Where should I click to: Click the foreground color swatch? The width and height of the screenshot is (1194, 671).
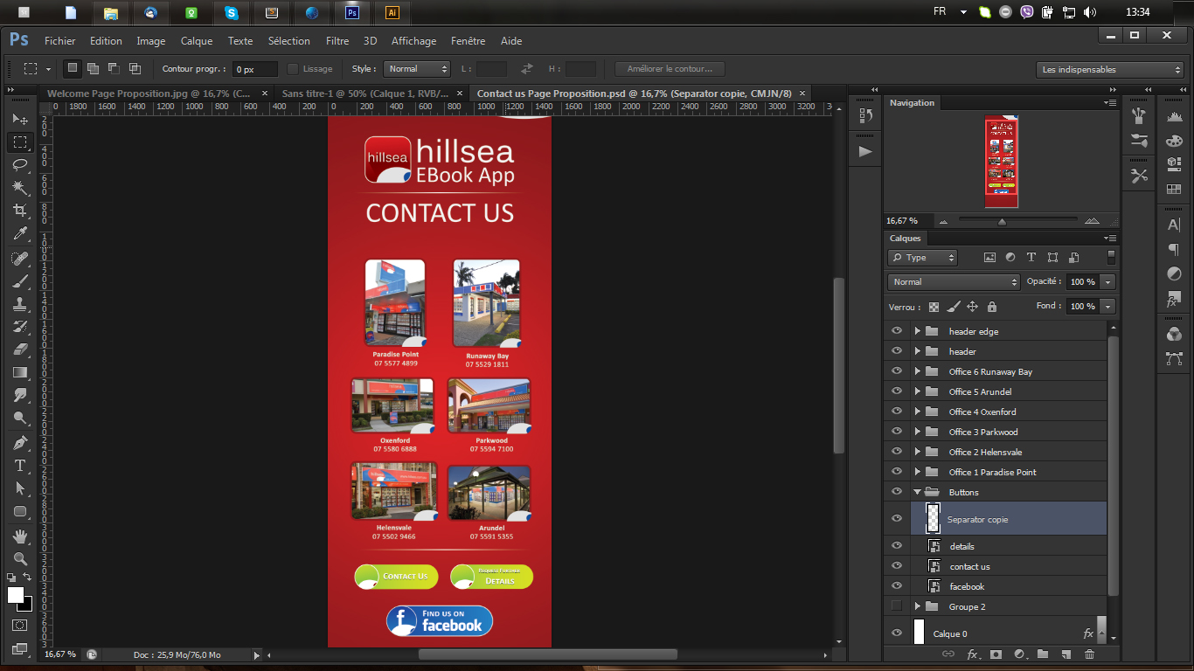coord(16,595)
